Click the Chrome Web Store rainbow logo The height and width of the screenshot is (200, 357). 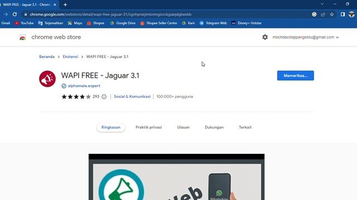coord(22,37)
